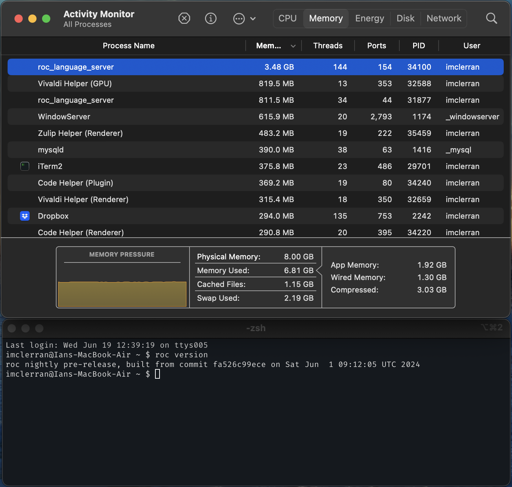512x487 pixels.
Task: Select the Memory tab
Action: 326,18
